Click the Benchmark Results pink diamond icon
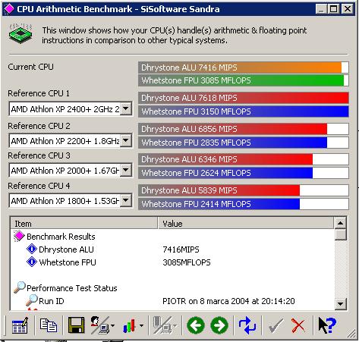The image size is (359, 342). [19, 237]
